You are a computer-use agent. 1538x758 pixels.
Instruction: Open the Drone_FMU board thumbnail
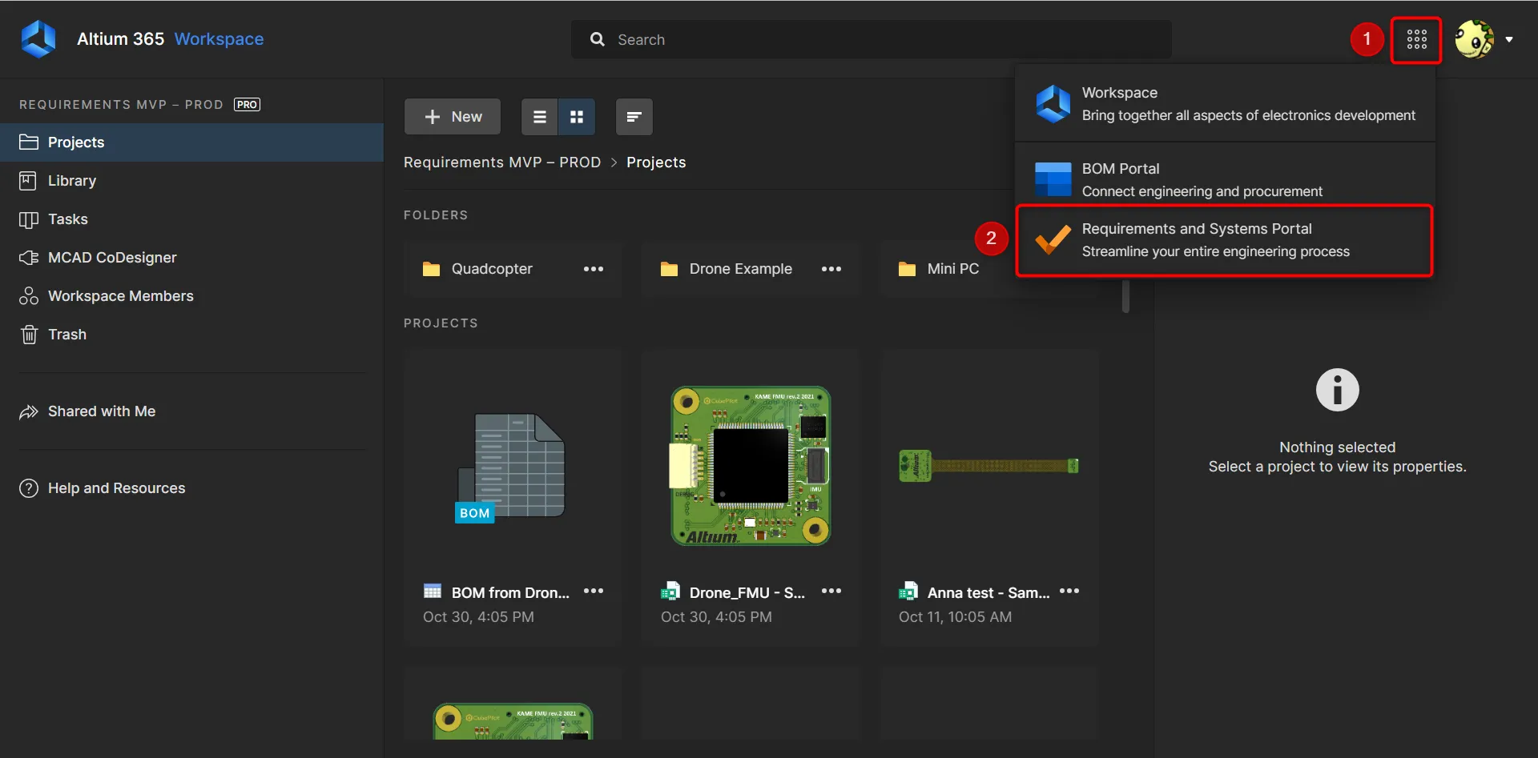(751, 466)
